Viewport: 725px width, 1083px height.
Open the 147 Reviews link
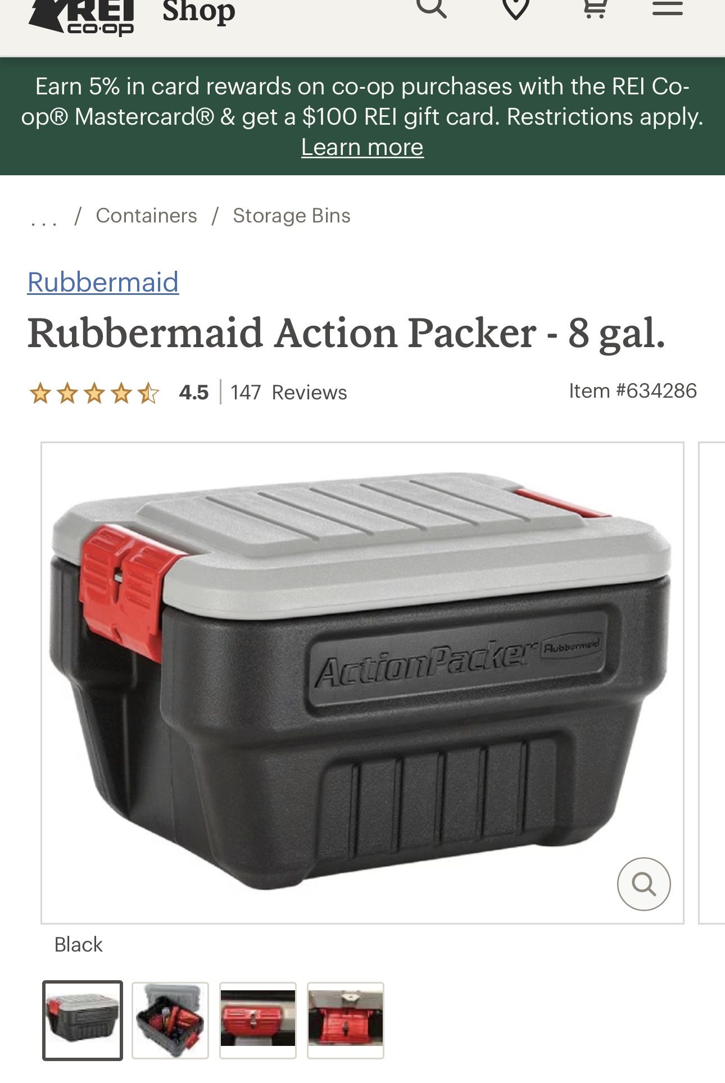coord(288,393)
